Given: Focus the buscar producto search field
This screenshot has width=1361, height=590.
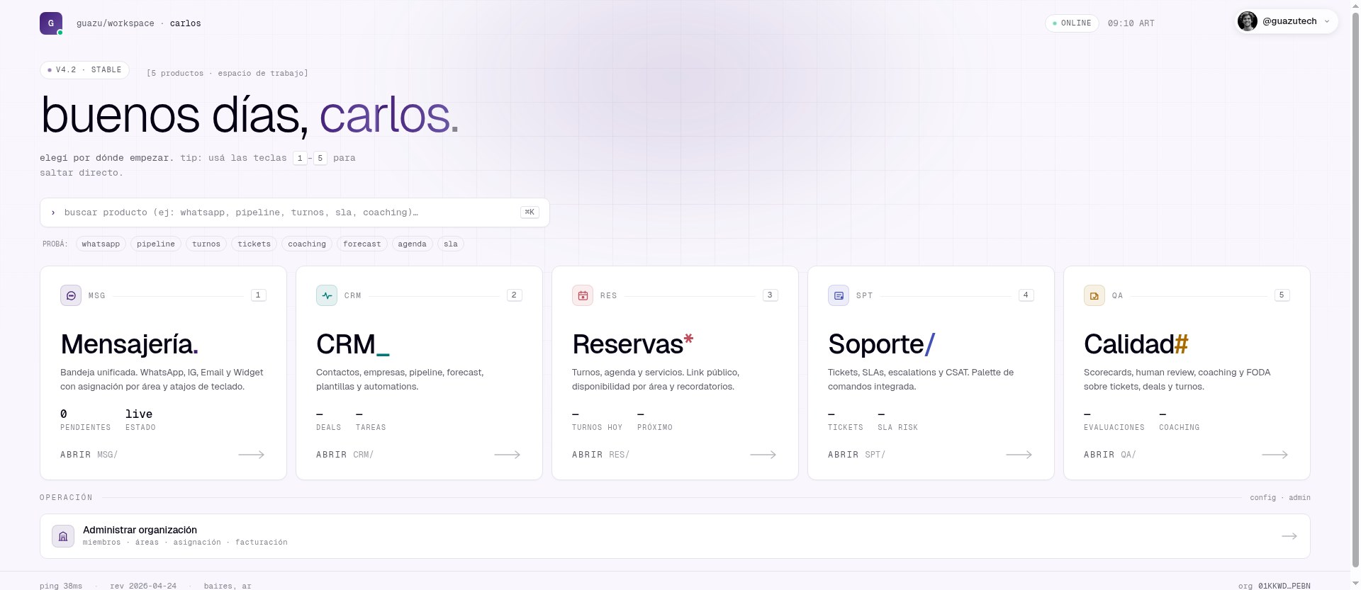Looking at the screenshot, I should click(x=295, y=212).
